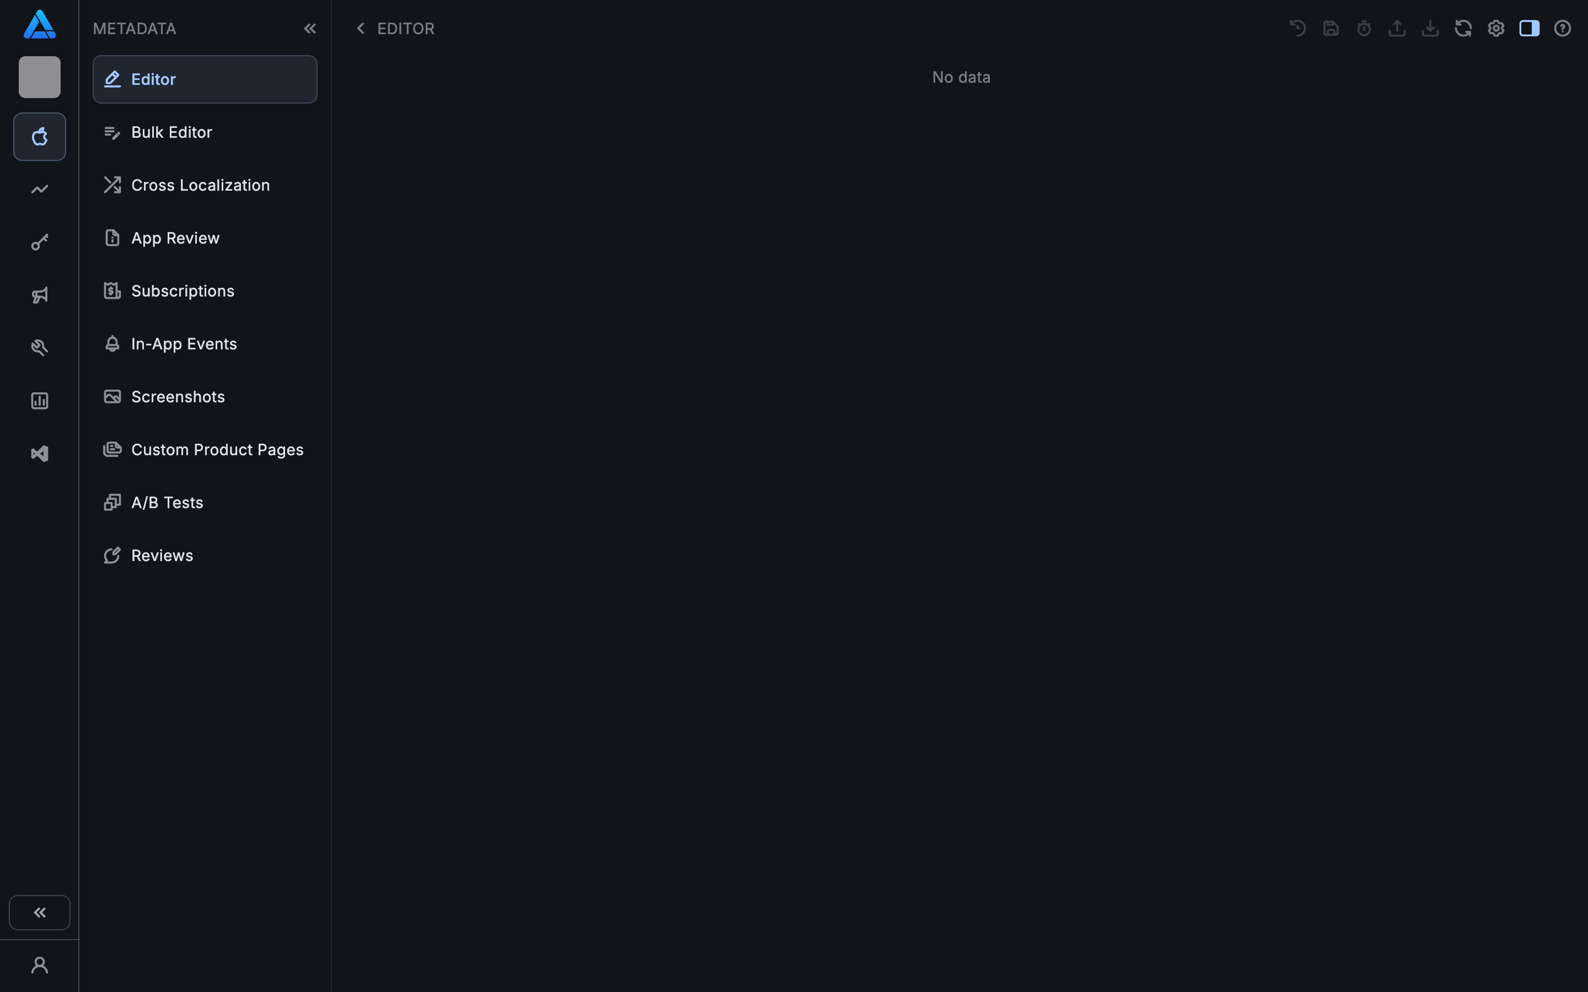Open the user account icon at bottom left
This screenshot has height=992, width=1588.
[x=40, y=964]
